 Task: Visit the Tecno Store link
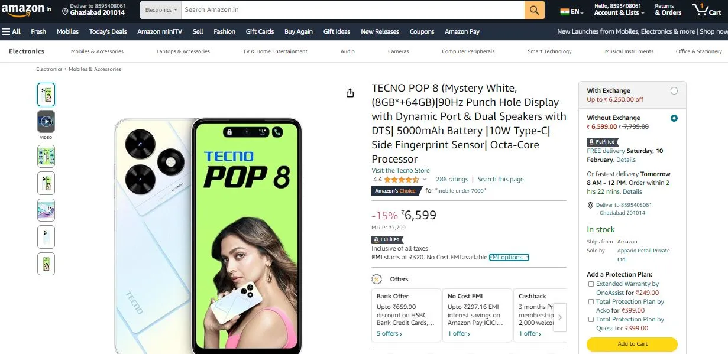[400, 170]
